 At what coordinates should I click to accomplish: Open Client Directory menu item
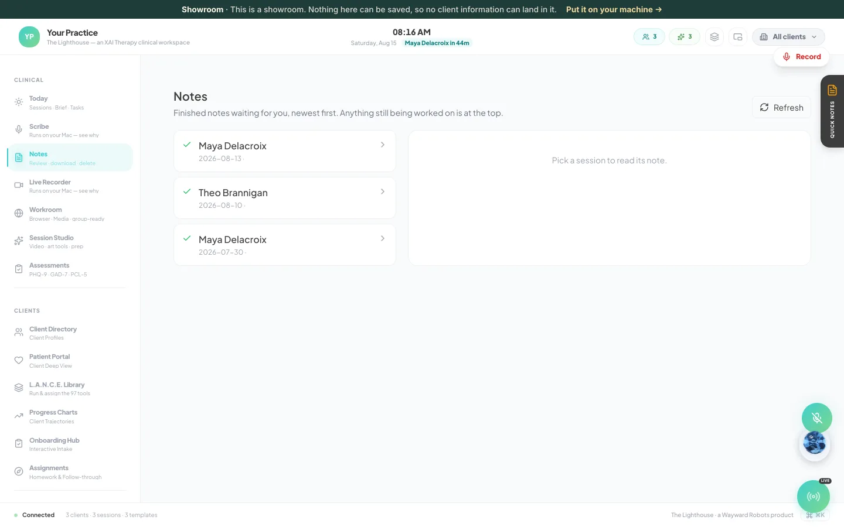click(70, 333)
